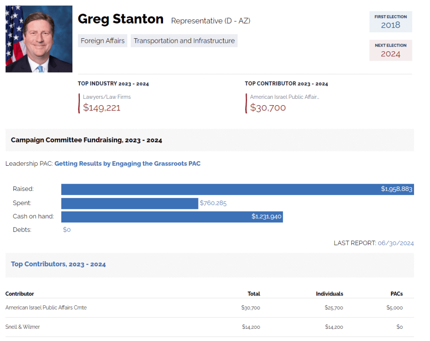This screenshot has width=430, height=341.
Task: Click the Cash on hand bar showing $1,231,940
Action: click(171, 217)
